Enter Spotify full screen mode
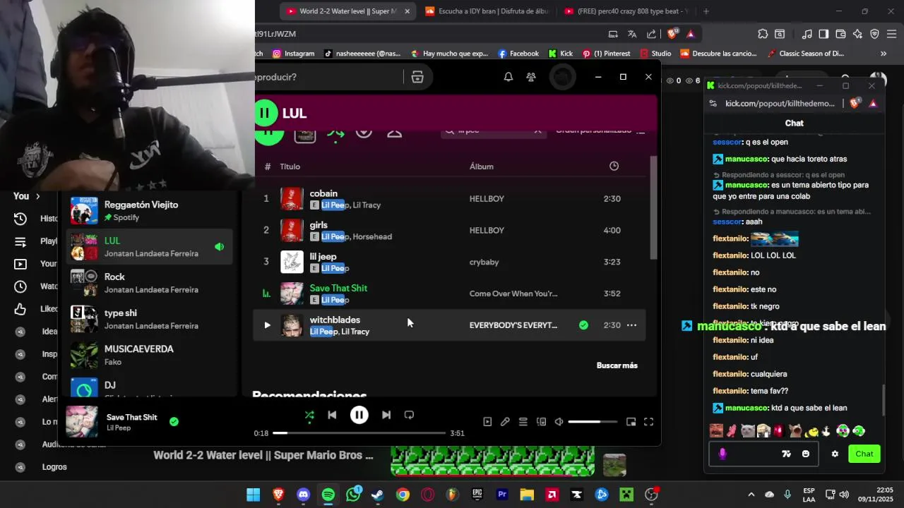Image resolution: width=904 pixels, height=508 pixels. click(648, 422)
